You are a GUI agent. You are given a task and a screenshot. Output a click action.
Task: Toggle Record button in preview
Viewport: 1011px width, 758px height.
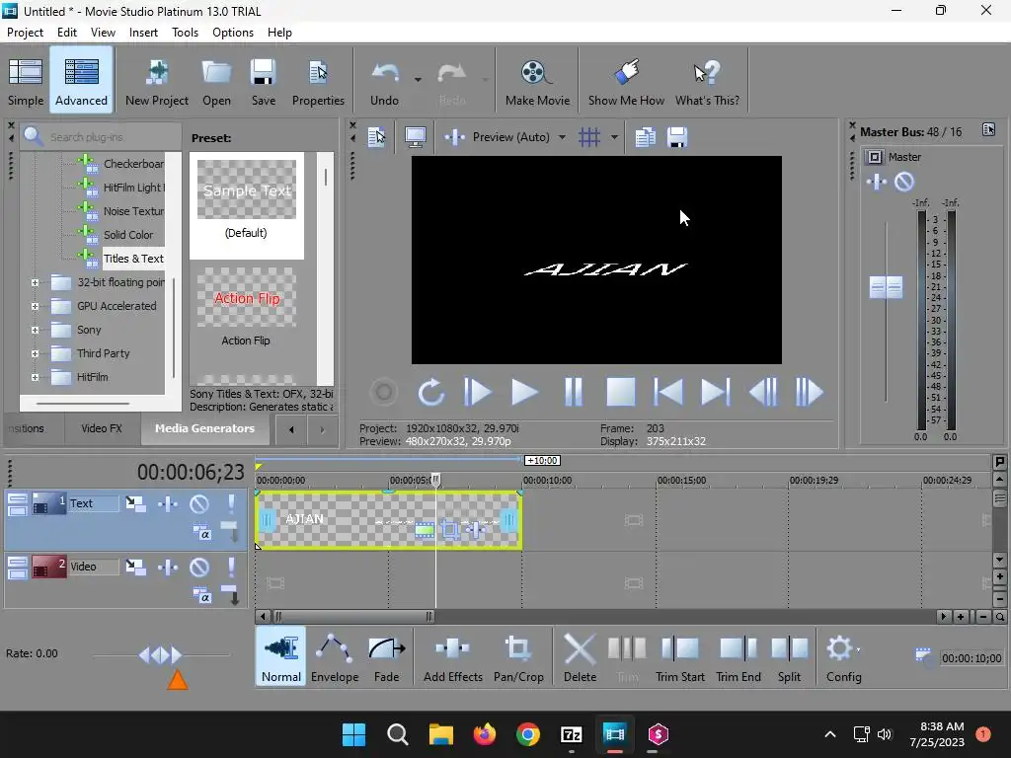tap(383, 392)
